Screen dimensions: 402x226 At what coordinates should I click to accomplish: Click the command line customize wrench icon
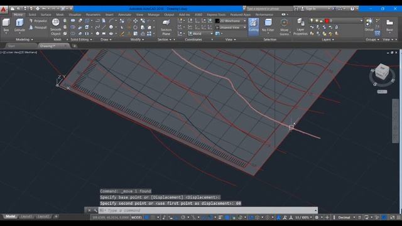point(95,210)
